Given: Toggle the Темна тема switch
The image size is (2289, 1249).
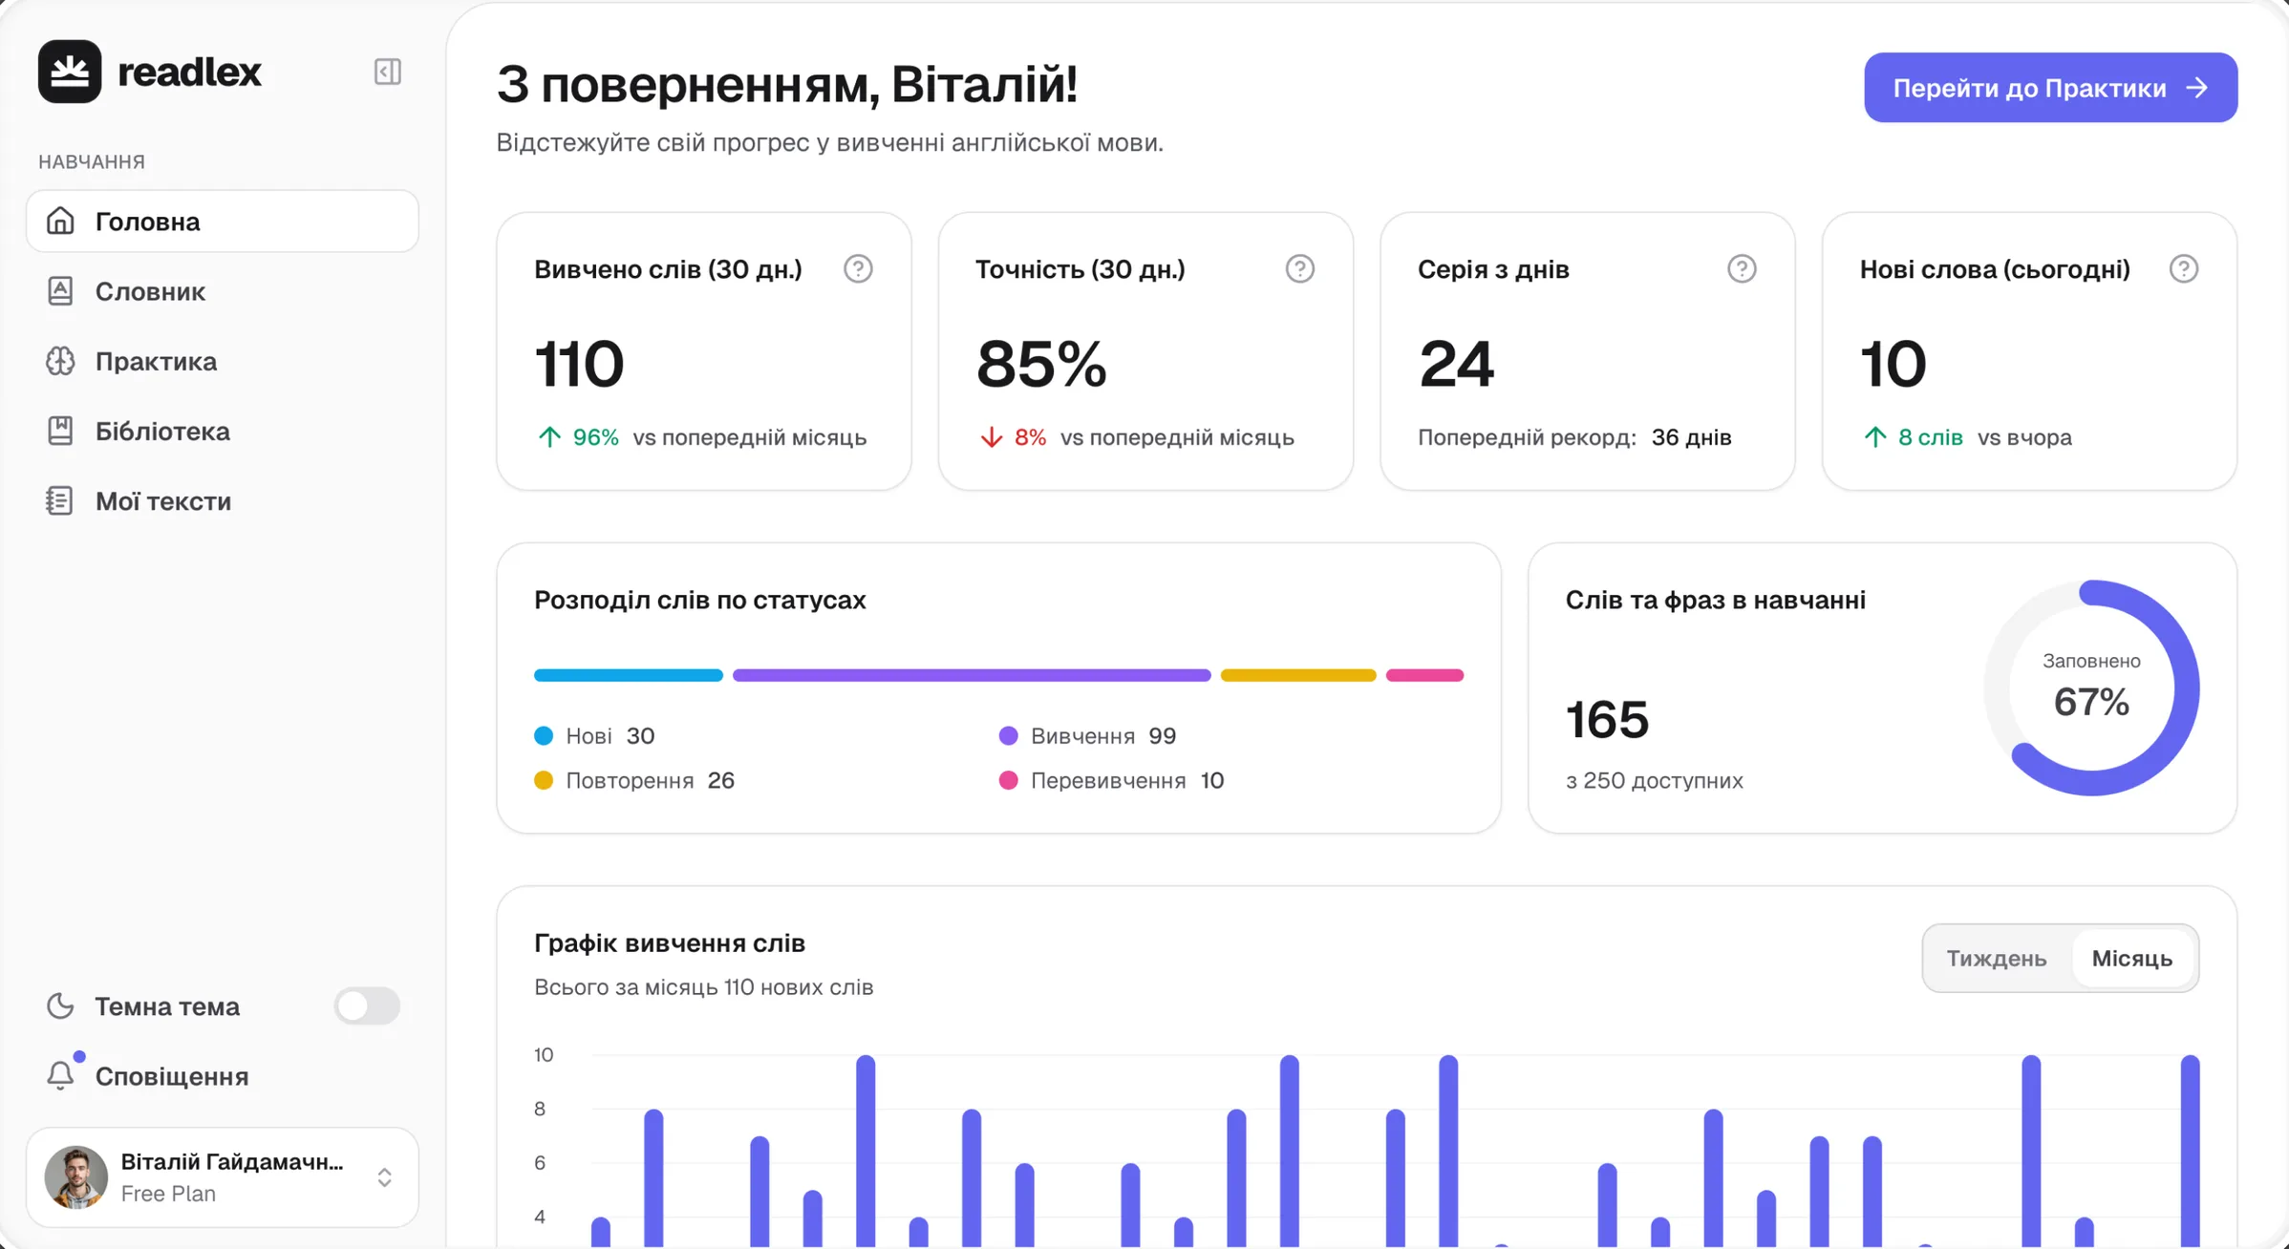Looking at the screenshot, I should point(367,1006).
